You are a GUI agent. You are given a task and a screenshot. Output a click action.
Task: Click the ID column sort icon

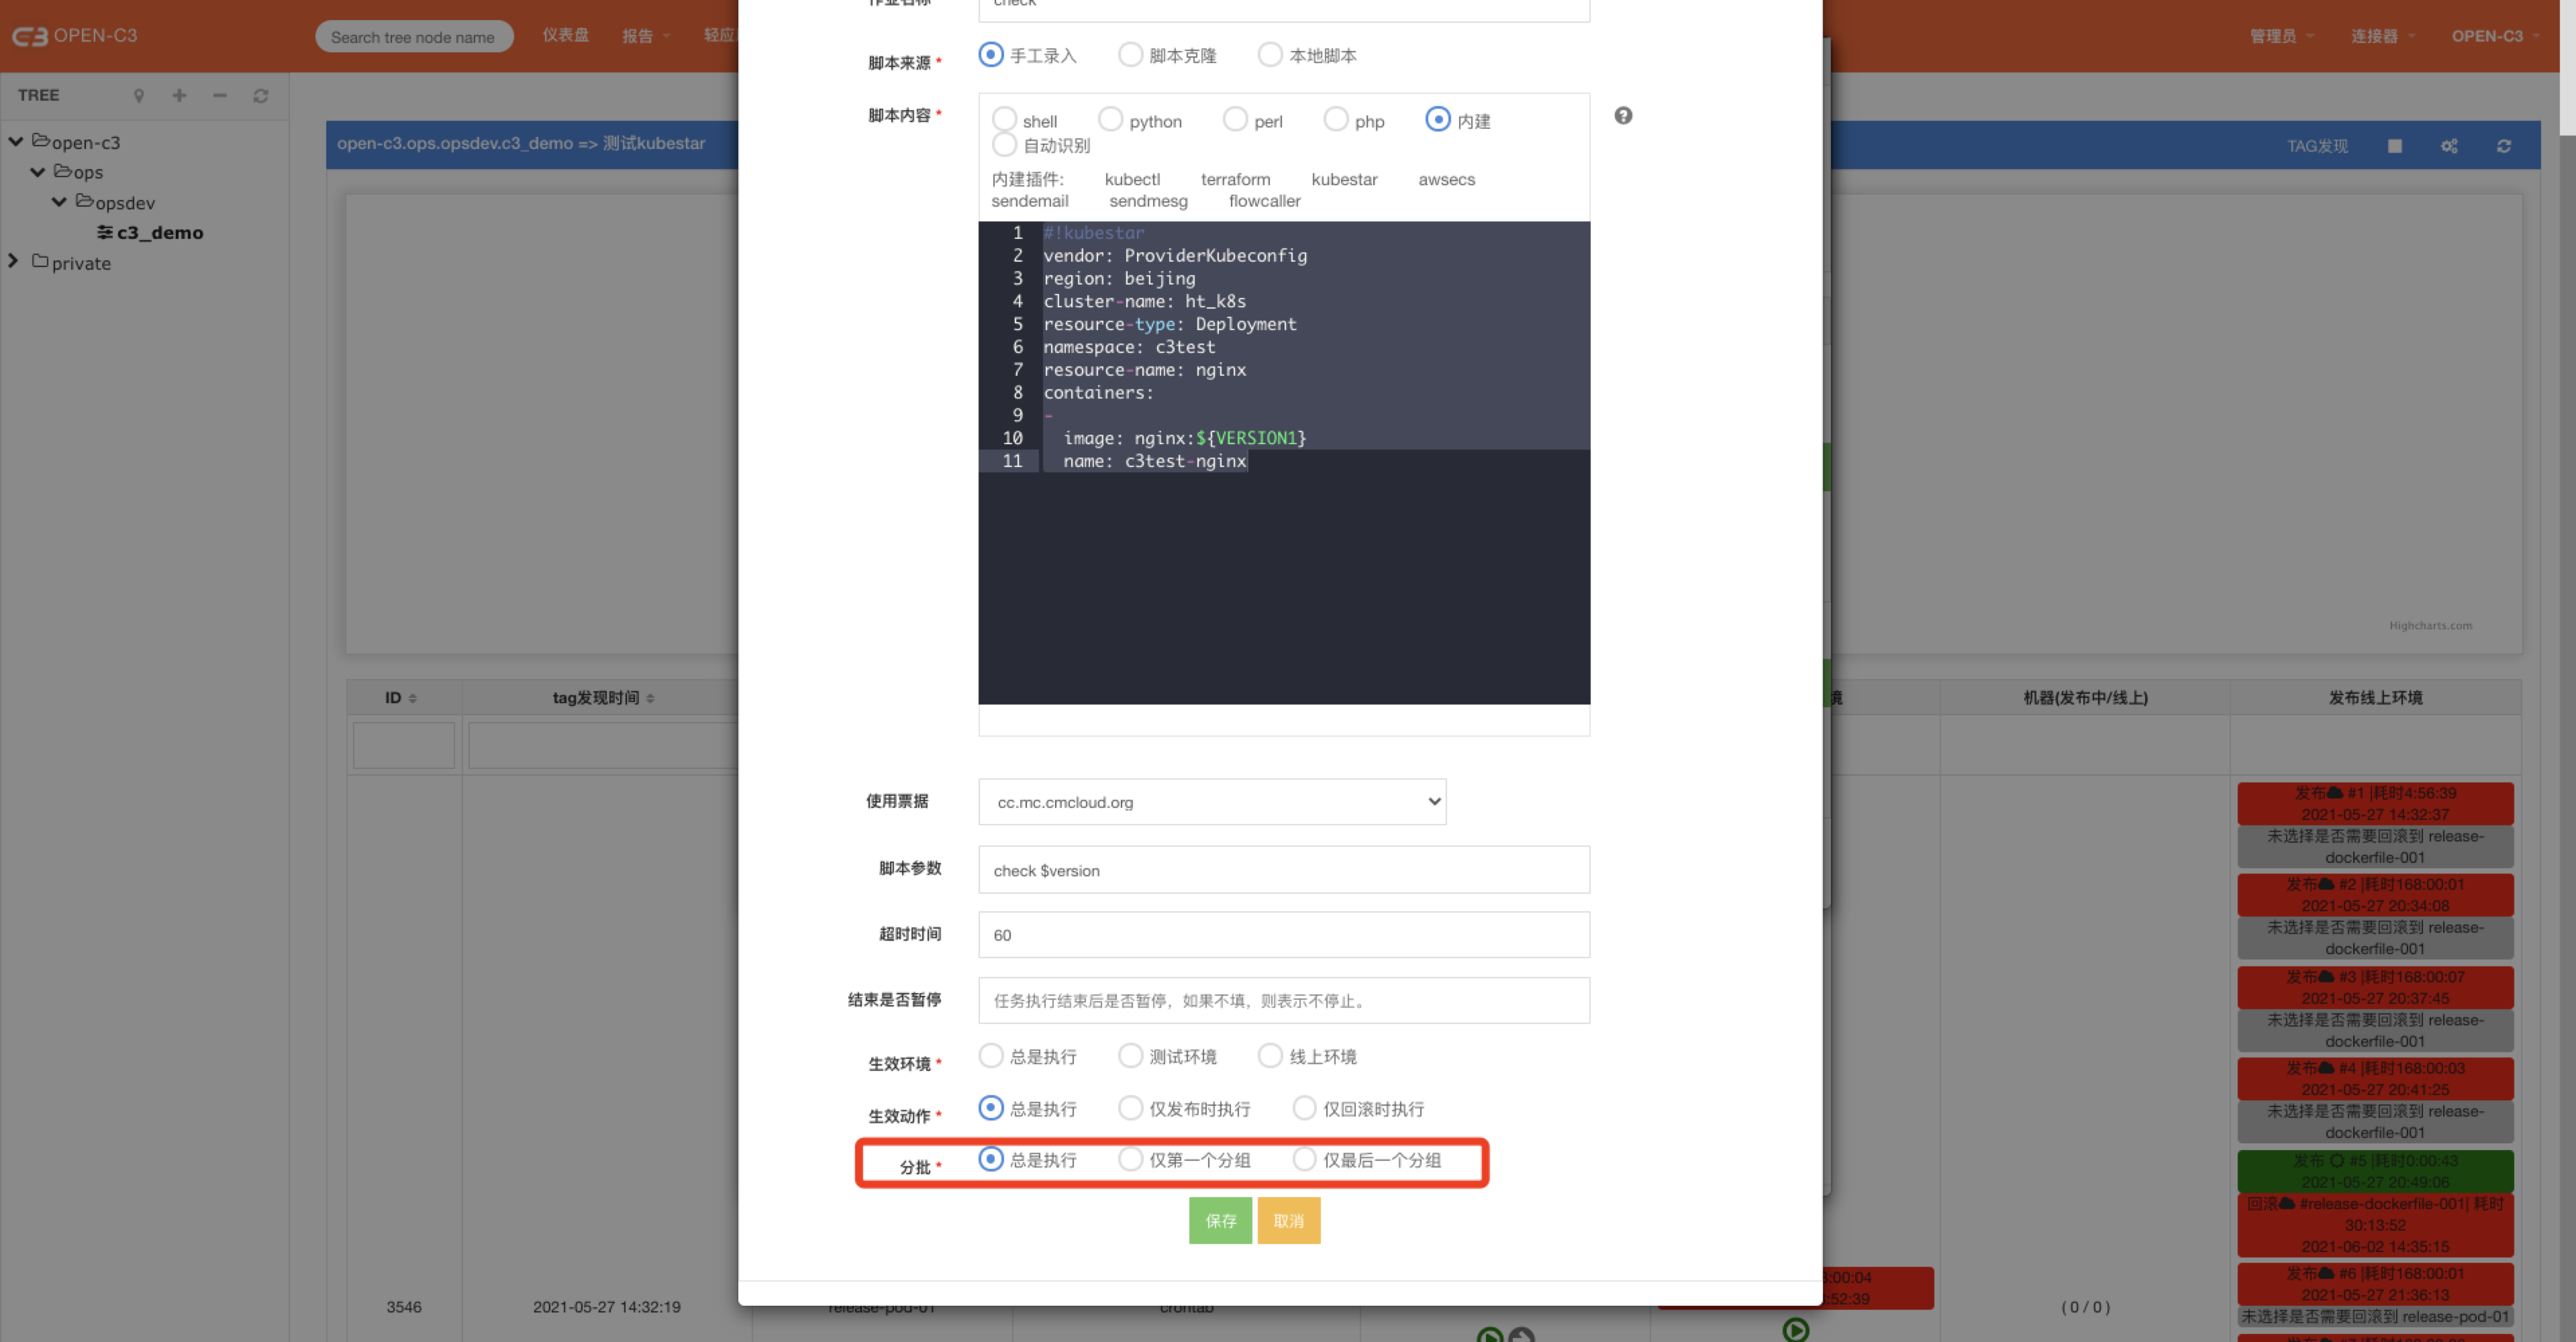click(x=413, y=698)
